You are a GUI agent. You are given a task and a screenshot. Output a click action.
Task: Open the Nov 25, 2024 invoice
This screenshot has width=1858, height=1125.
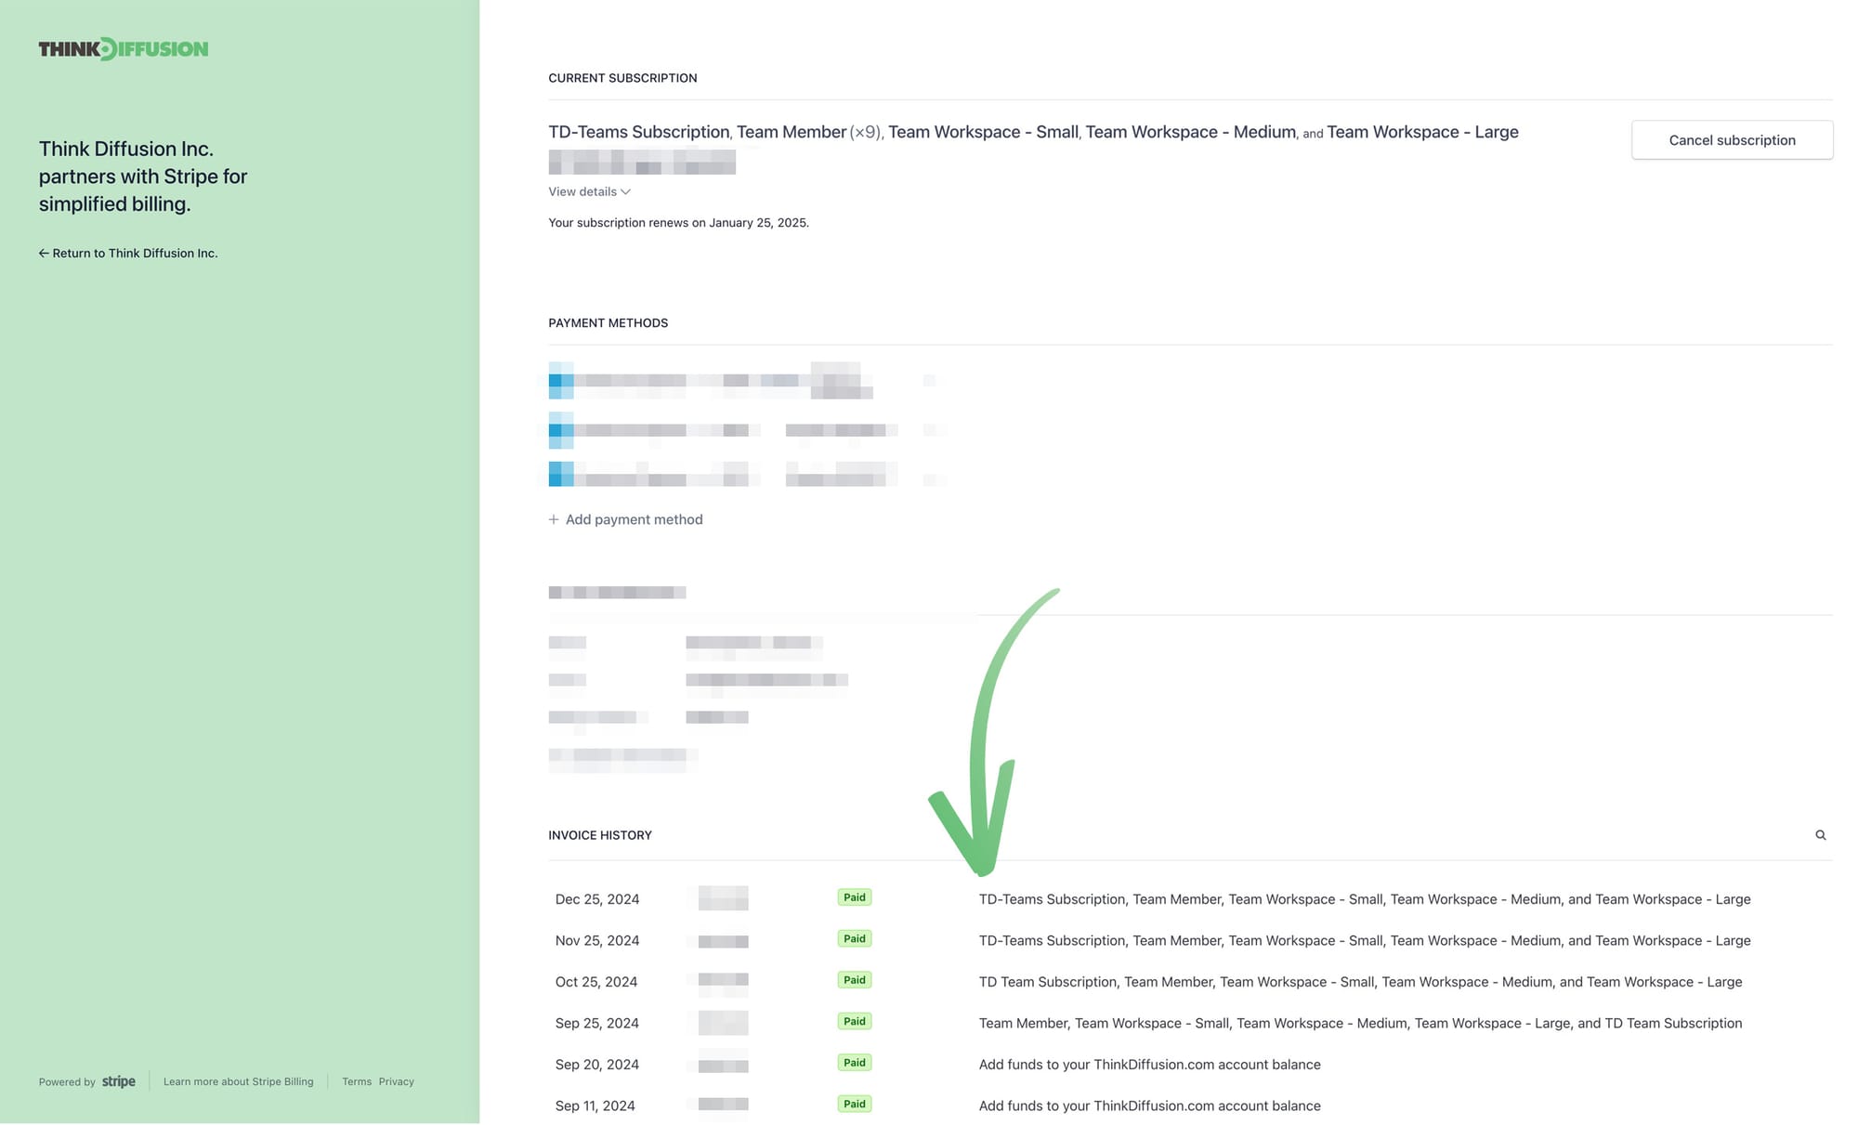[x=597, y=940]
